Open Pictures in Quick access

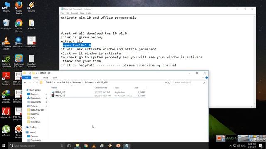pos(34,106)
